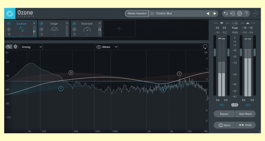Swap the left and right channels
This screenshot has width=265, height=141.
click(x=246, y=125)
